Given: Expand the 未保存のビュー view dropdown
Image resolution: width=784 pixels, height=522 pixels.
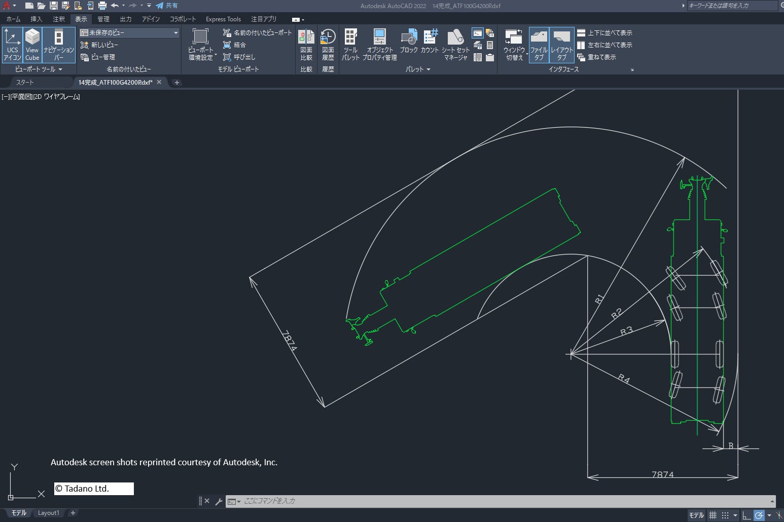Looking at the screenshot, I should 175,32.
